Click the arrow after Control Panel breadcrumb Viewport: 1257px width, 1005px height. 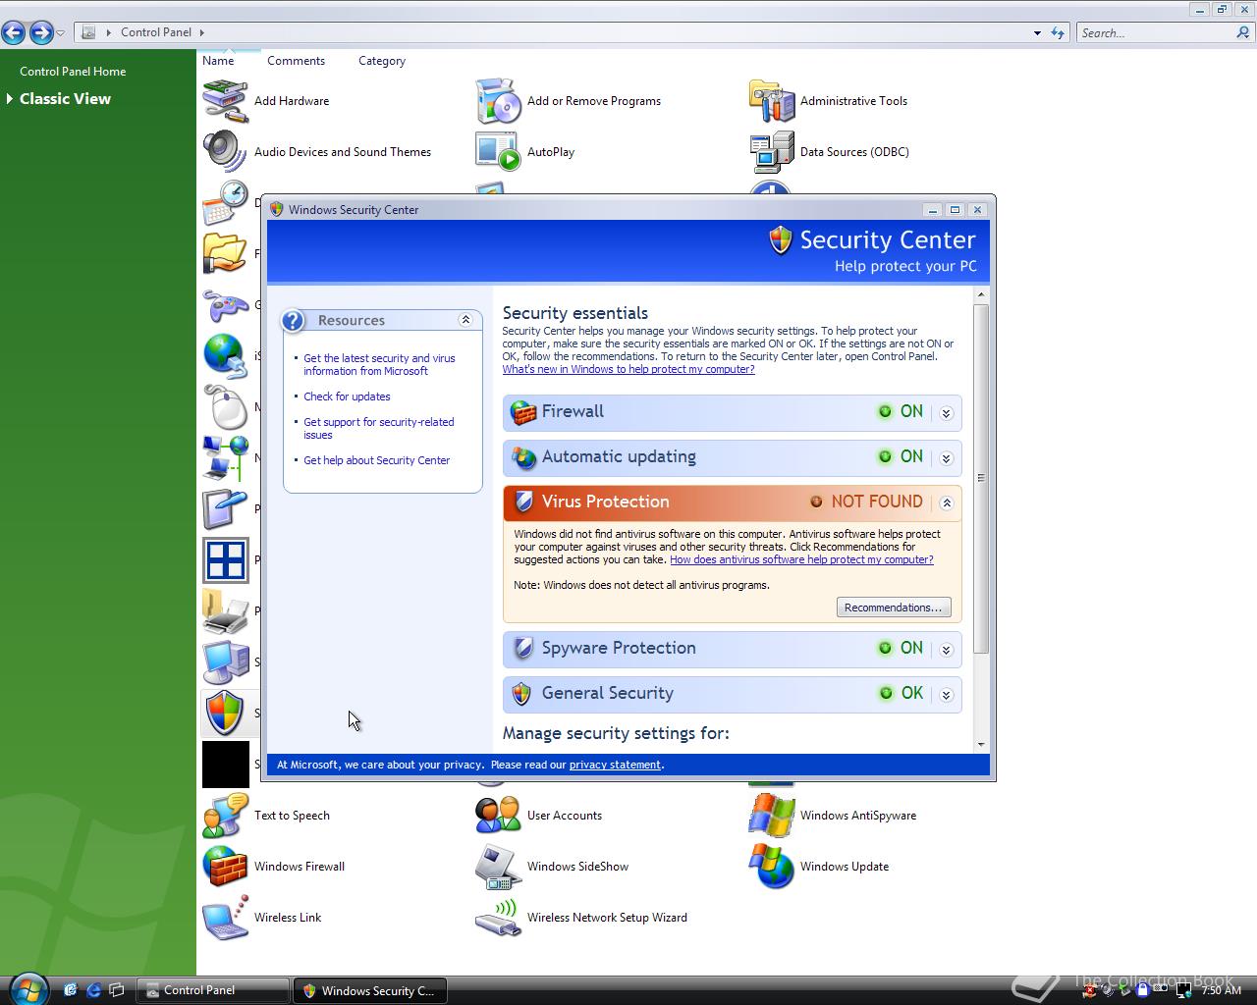pyautogui.click(x=201, y=32)
